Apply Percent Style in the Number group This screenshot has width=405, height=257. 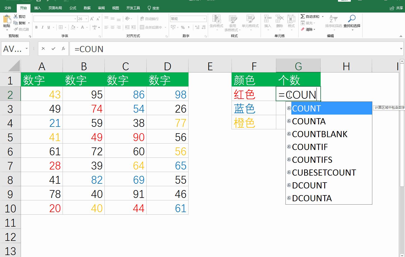pos(183,27)
